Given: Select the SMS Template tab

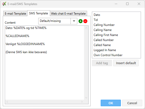Looking at the screenshot, I should click(x=39, y=13).
